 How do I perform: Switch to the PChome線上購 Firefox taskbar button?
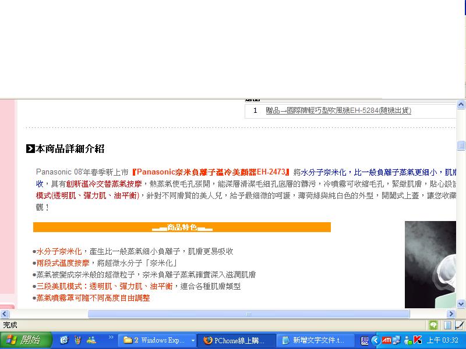point(237,340)
